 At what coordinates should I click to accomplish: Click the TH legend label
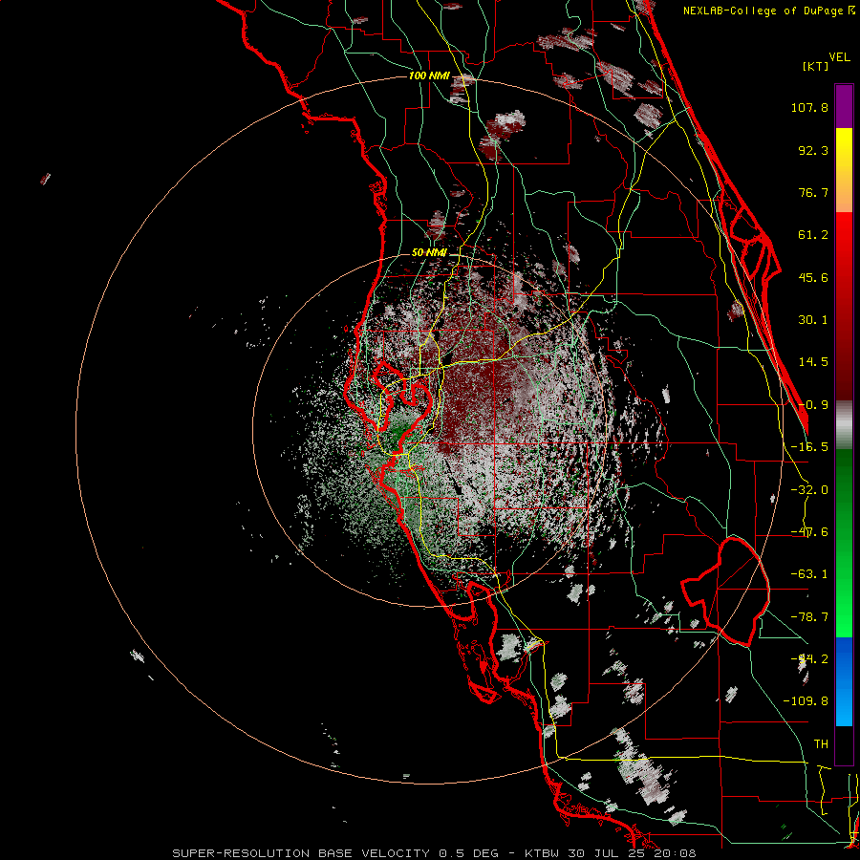click(x=821, y=744)
